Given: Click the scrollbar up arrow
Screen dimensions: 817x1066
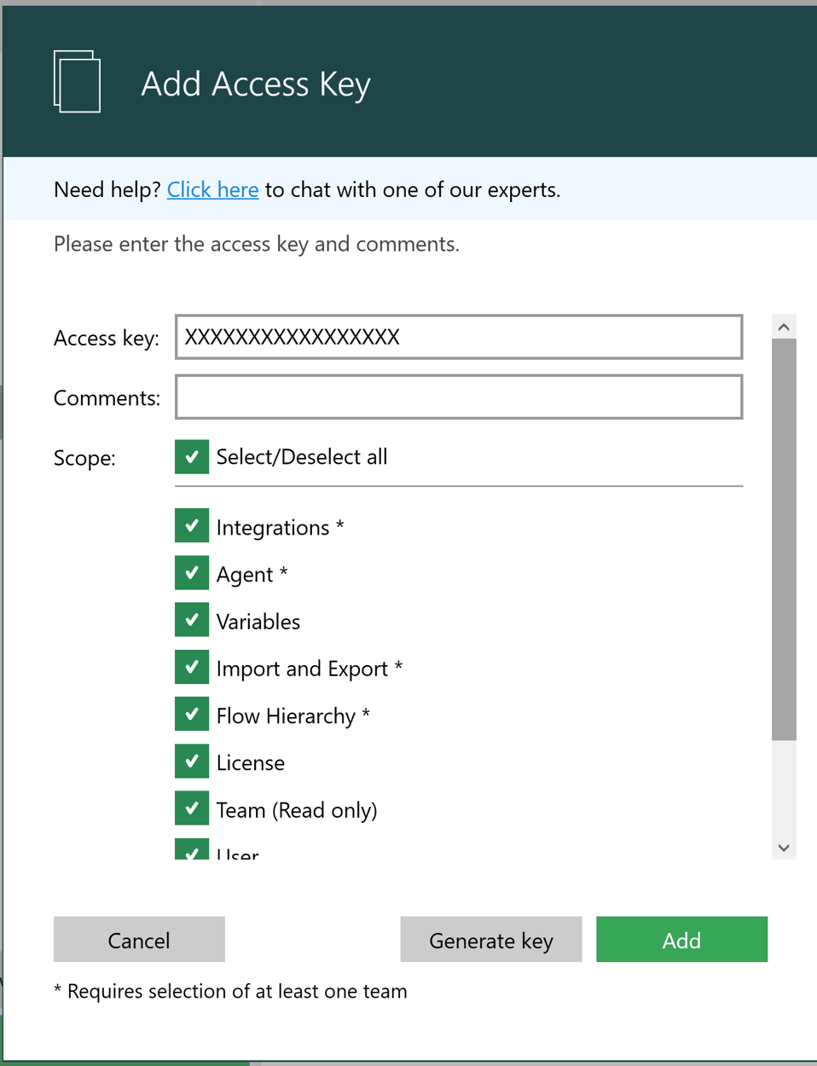Looking at the screenshot, I should tap(783, 325).
